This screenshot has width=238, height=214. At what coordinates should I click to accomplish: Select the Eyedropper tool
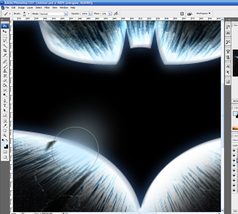(5, 126)
